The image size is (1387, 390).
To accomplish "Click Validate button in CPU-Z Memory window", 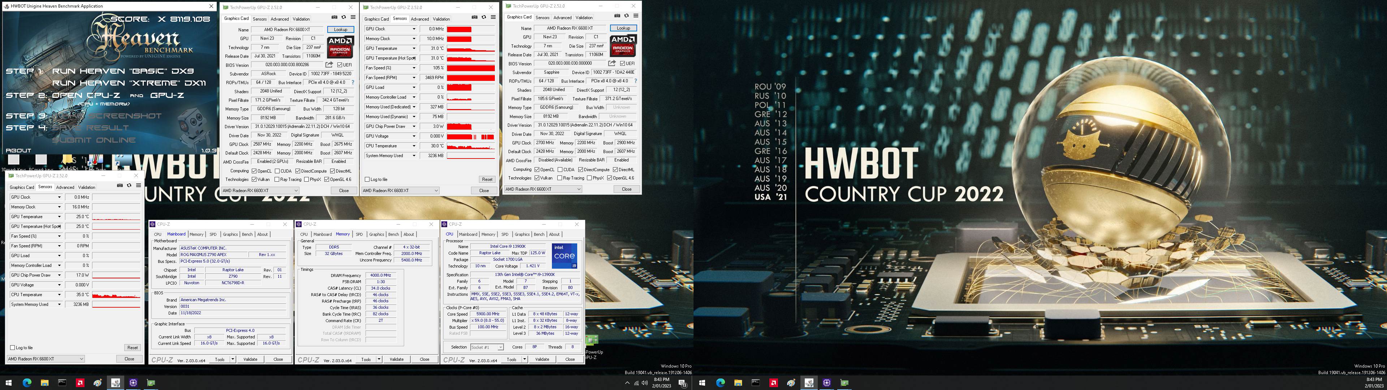I will (396, 359).
